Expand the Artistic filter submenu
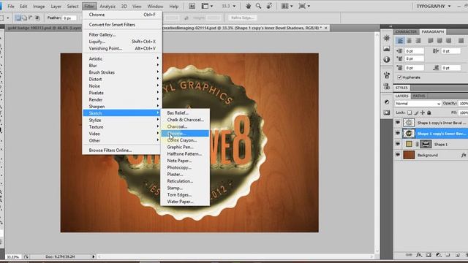Screen dimensions: 468x263 click(x=122, y=58)
